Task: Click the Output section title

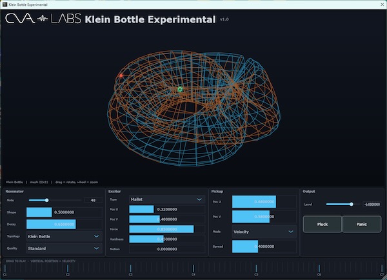Action: 309,191
